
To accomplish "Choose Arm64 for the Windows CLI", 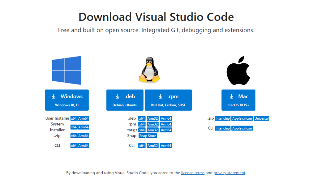I will click(83, 146).
